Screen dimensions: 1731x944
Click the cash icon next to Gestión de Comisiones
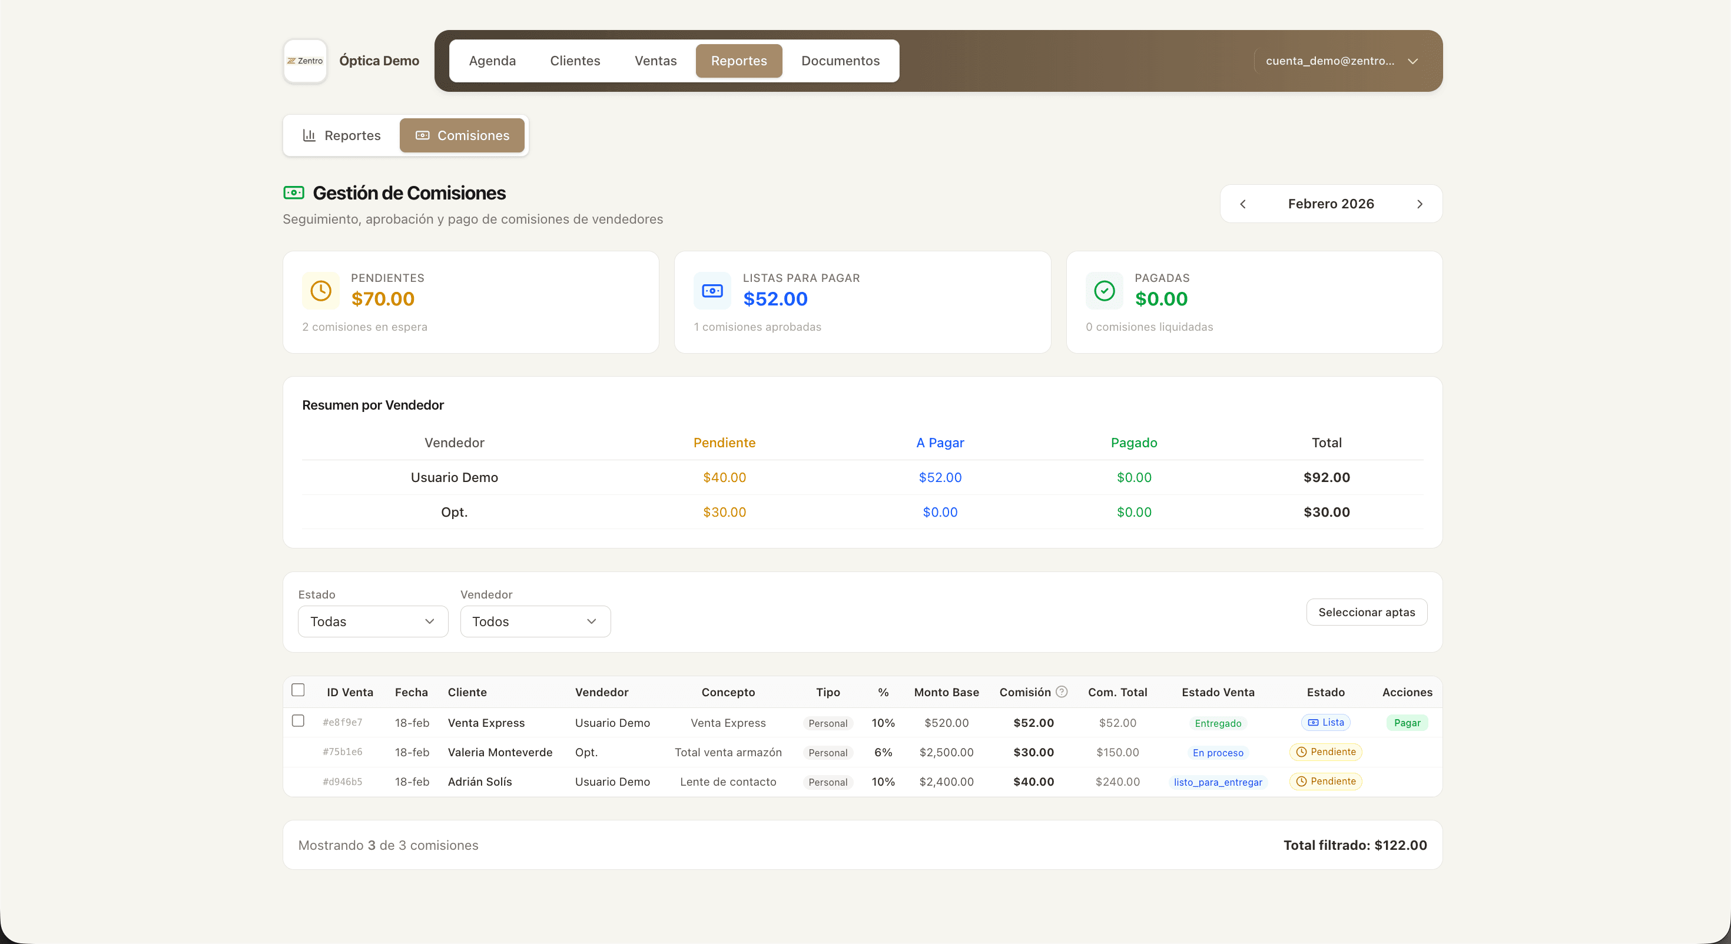294,192
